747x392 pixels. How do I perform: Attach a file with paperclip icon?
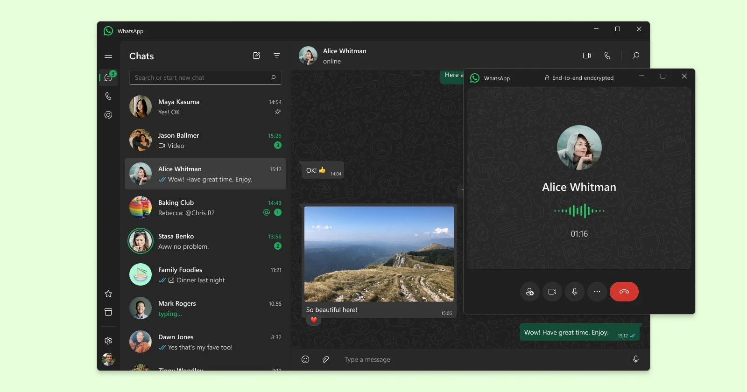click(x=326, y=359)
